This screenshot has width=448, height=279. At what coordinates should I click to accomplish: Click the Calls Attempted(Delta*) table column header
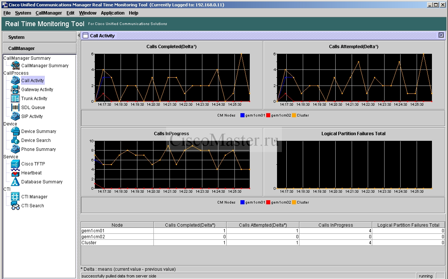click(x=263, y=225)
